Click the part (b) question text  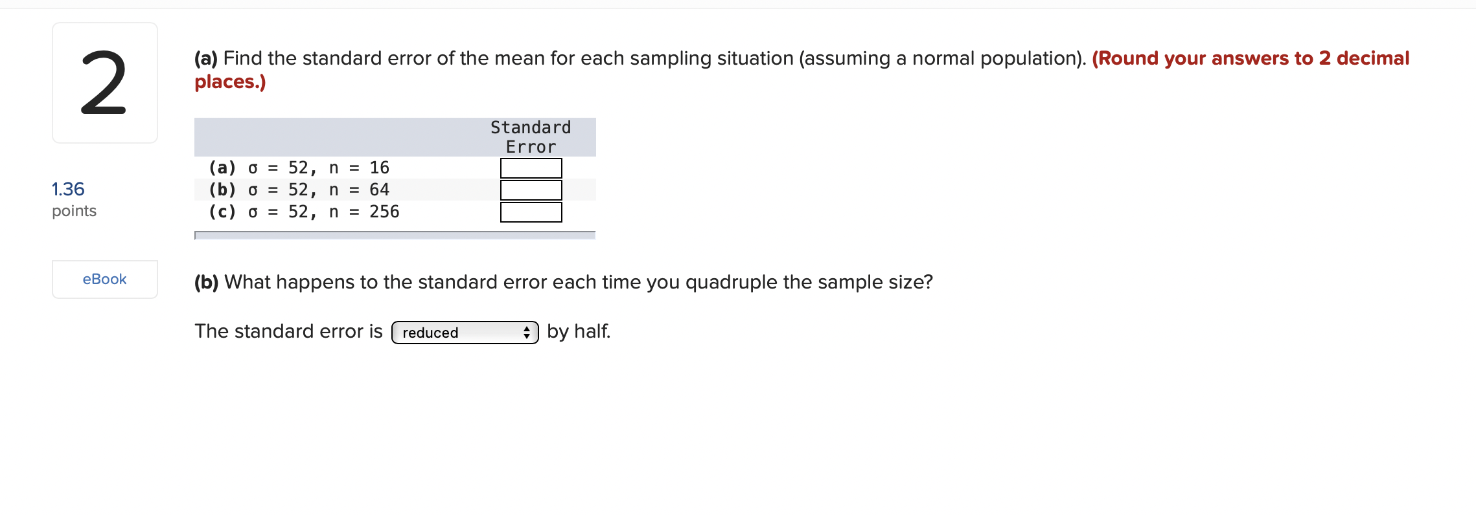pos(564,282)
